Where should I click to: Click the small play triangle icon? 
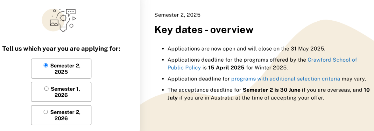(74, 18)
